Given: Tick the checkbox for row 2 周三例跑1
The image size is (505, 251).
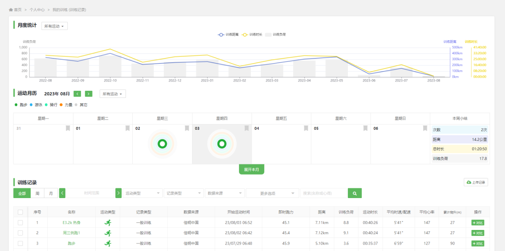Looking at the screenshot, I should coord(20,233).
